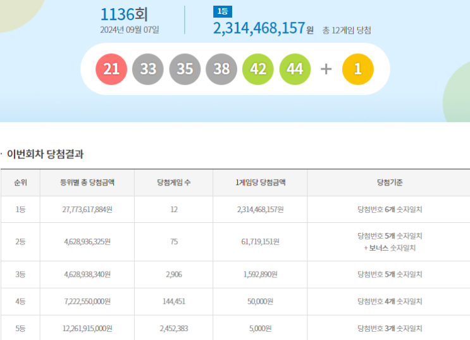This screenshot has height=340, width=470.
Task: Click winning games count 144,451
Action: click(x=174, y=301)
